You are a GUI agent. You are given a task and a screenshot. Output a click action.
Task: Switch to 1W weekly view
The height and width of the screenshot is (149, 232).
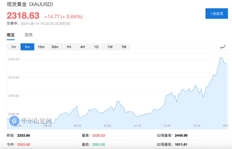110,47
